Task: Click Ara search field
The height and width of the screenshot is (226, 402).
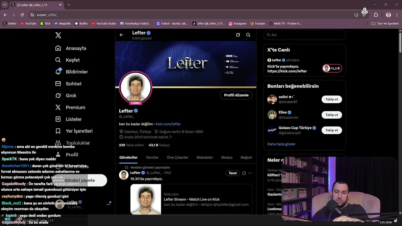Action: pos(305,35)
